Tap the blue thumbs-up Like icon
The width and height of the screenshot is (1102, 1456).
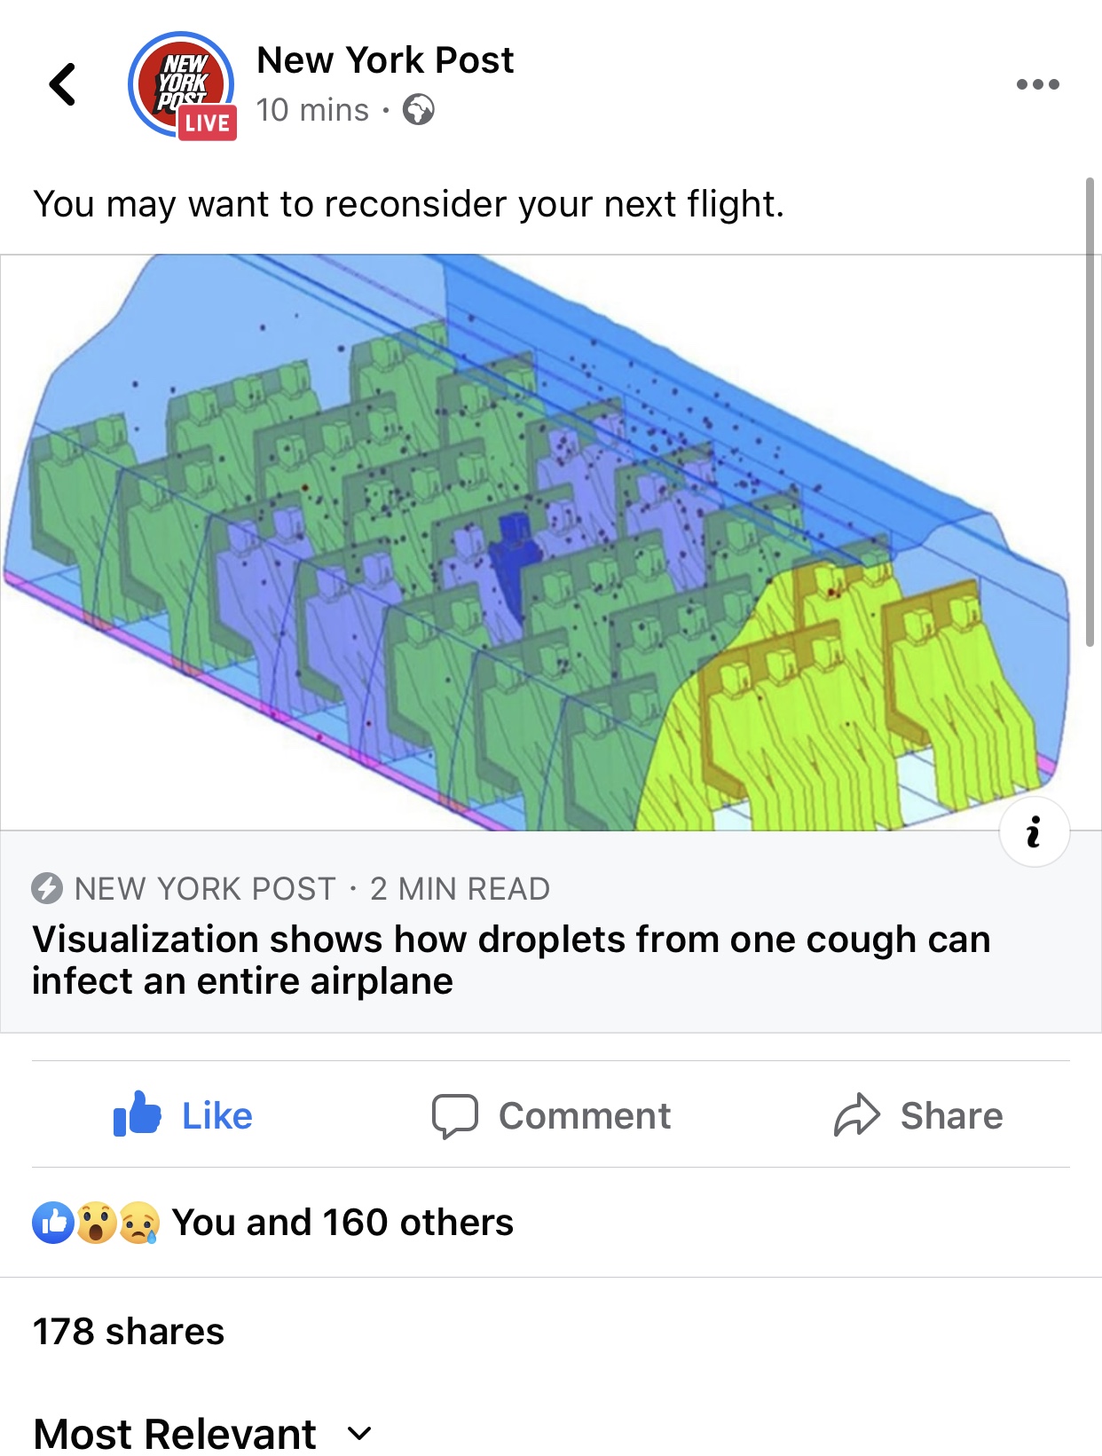point(137,1114)
